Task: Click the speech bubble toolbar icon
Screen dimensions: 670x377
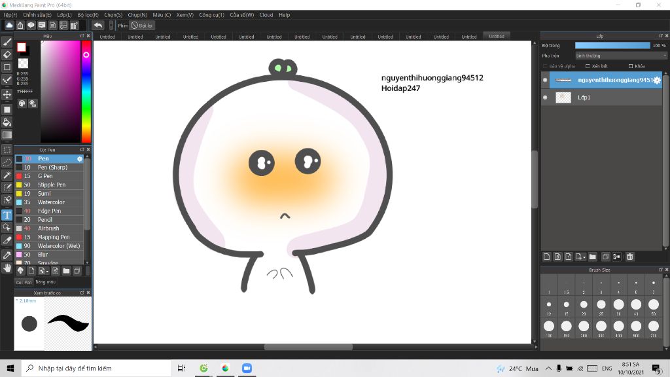Action: click(x=31, y=26)
